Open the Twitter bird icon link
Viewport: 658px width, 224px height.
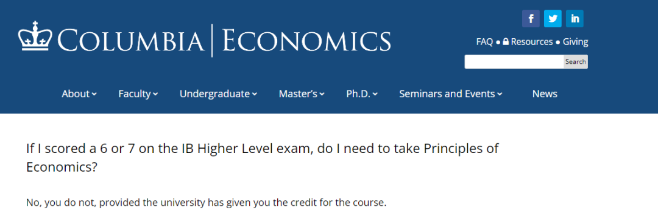[553, 19]
